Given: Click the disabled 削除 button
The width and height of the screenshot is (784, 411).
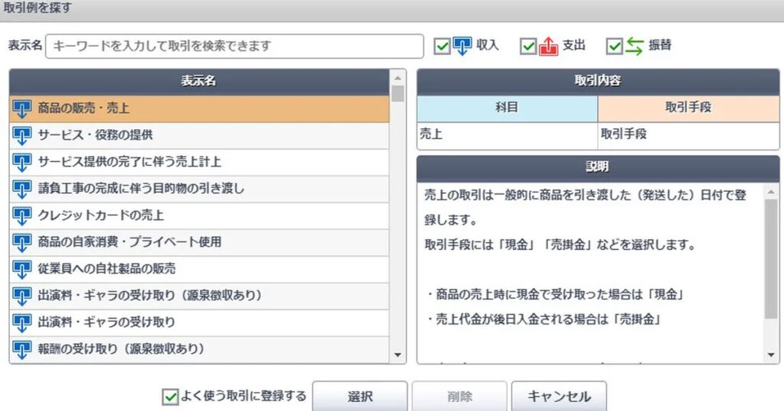Looking at the screenshot, I should pos(459,396).
